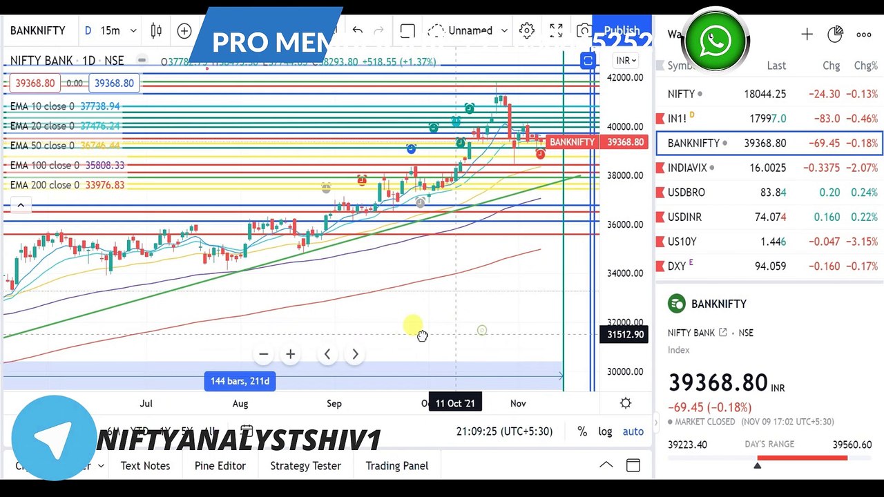Screen dimensions: 884x497
Task: Expand the bottom panel with up chevron
Action: click(x=606, y=465)
